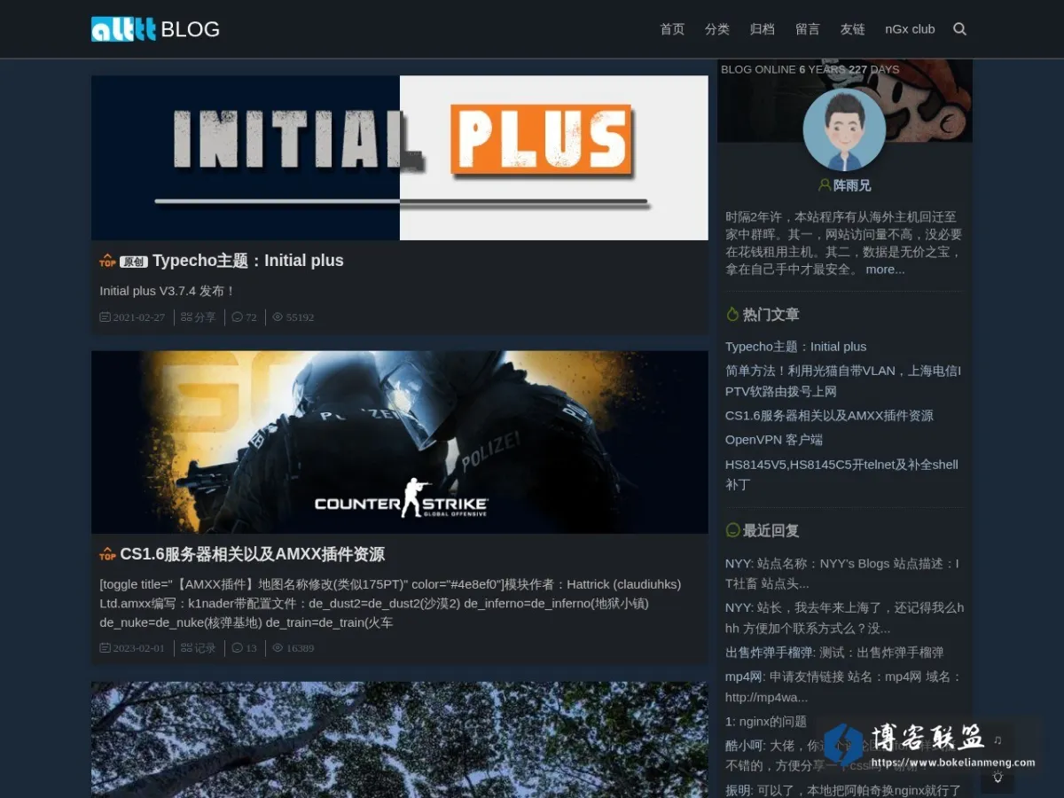Image resolution: width=1064 pixels, height=798 pixels.
Task: Click the Counter Strike banner image
Action: (x=400, y=442)
